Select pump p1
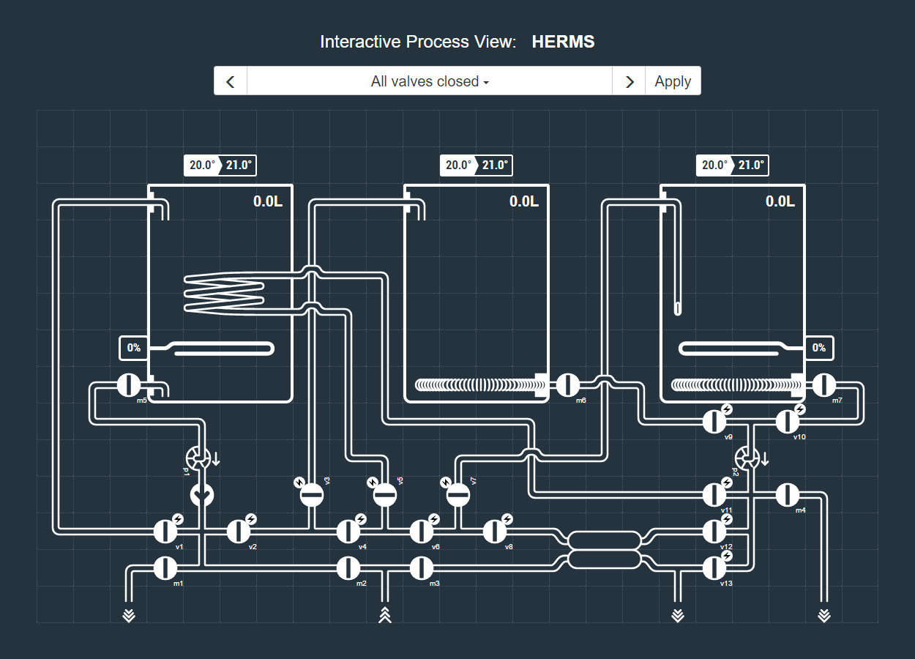915x659 pixels. (198, 458)
